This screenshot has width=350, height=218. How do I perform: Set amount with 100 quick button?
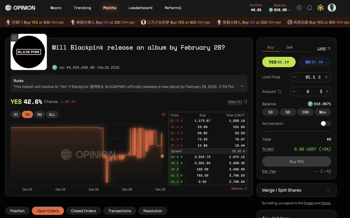tap(305, 112)
